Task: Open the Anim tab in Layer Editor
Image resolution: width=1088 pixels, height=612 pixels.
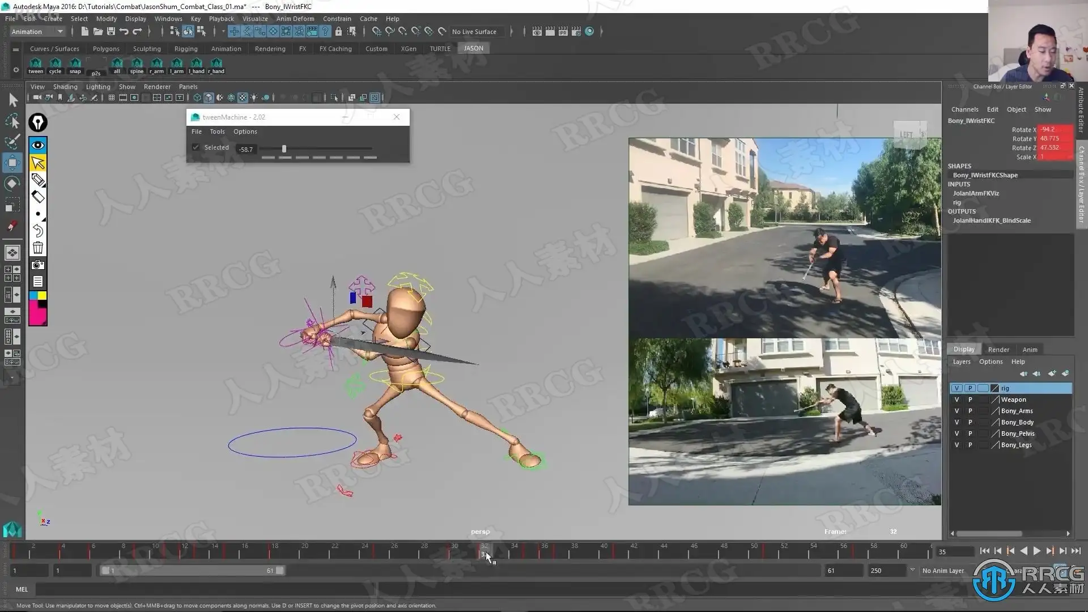Action: 1030,350
